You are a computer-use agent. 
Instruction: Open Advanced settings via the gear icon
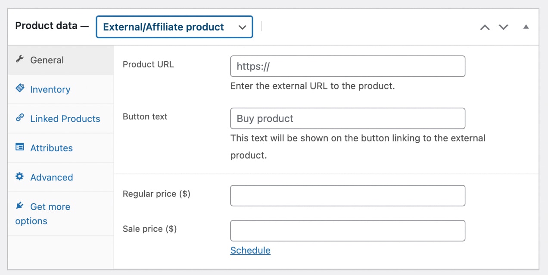[x=20, y=177]
